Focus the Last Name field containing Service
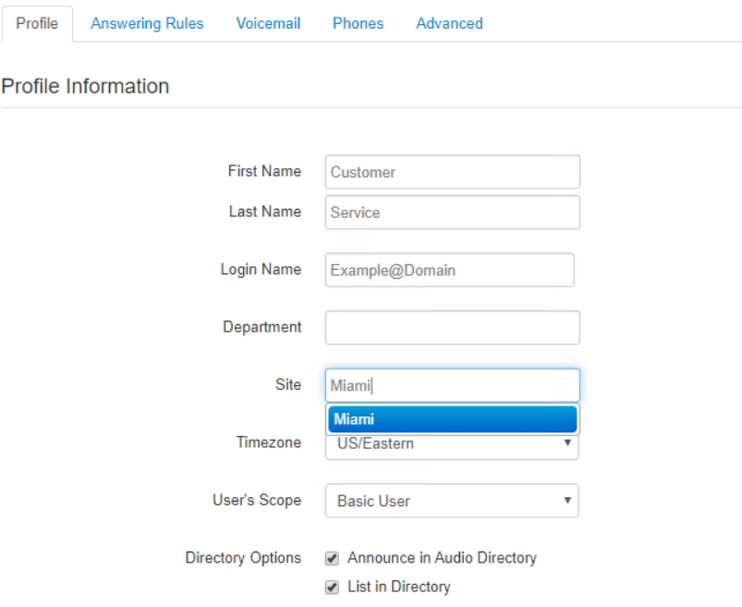742x607 pixels. (x=453, y=212)
